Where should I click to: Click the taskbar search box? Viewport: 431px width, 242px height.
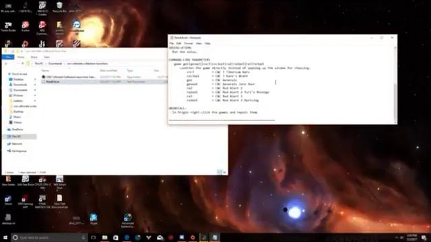(x=49, y=237)
